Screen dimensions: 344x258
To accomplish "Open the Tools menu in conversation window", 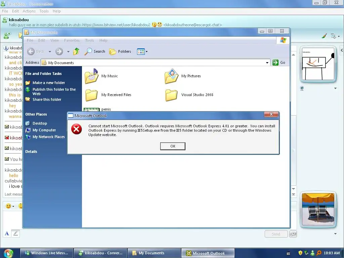I will [x=44, y=11].
